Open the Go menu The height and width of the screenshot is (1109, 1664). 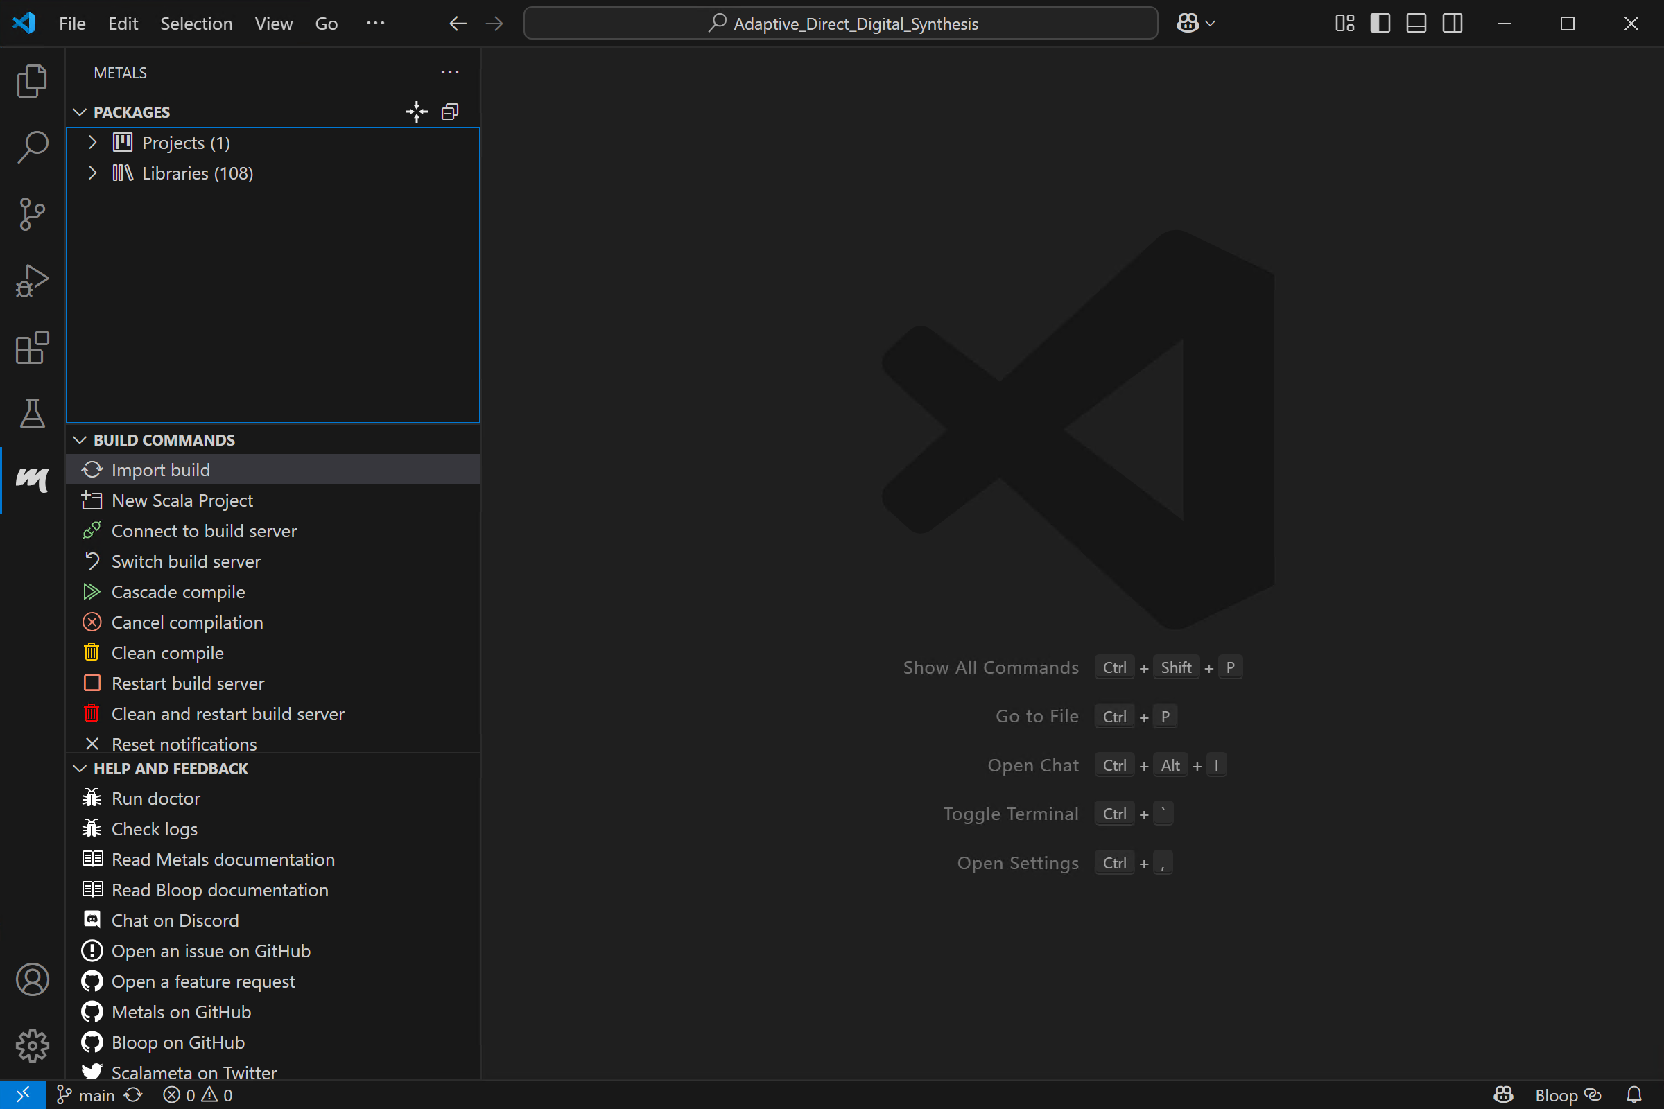(326, 24)
